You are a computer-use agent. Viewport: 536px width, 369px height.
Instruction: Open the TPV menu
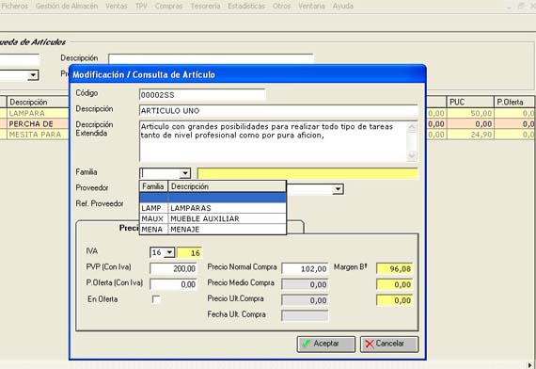pos(141,6)
